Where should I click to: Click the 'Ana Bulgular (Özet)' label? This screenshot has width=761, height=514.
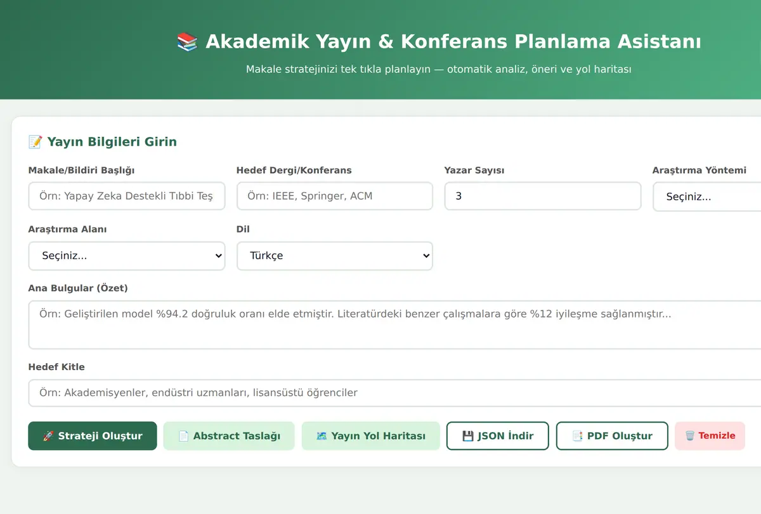click(x=78, y=288)
